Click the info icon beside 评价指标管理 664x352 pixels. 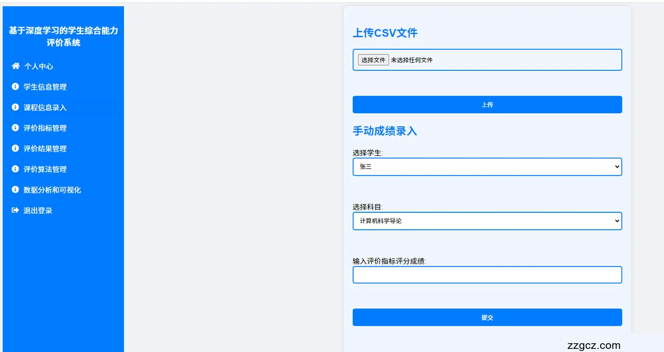[15, 128]
